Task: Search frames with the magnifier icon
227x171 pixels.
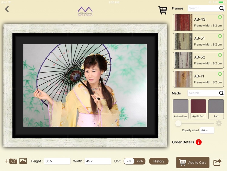Action: [x=222, y=8]
